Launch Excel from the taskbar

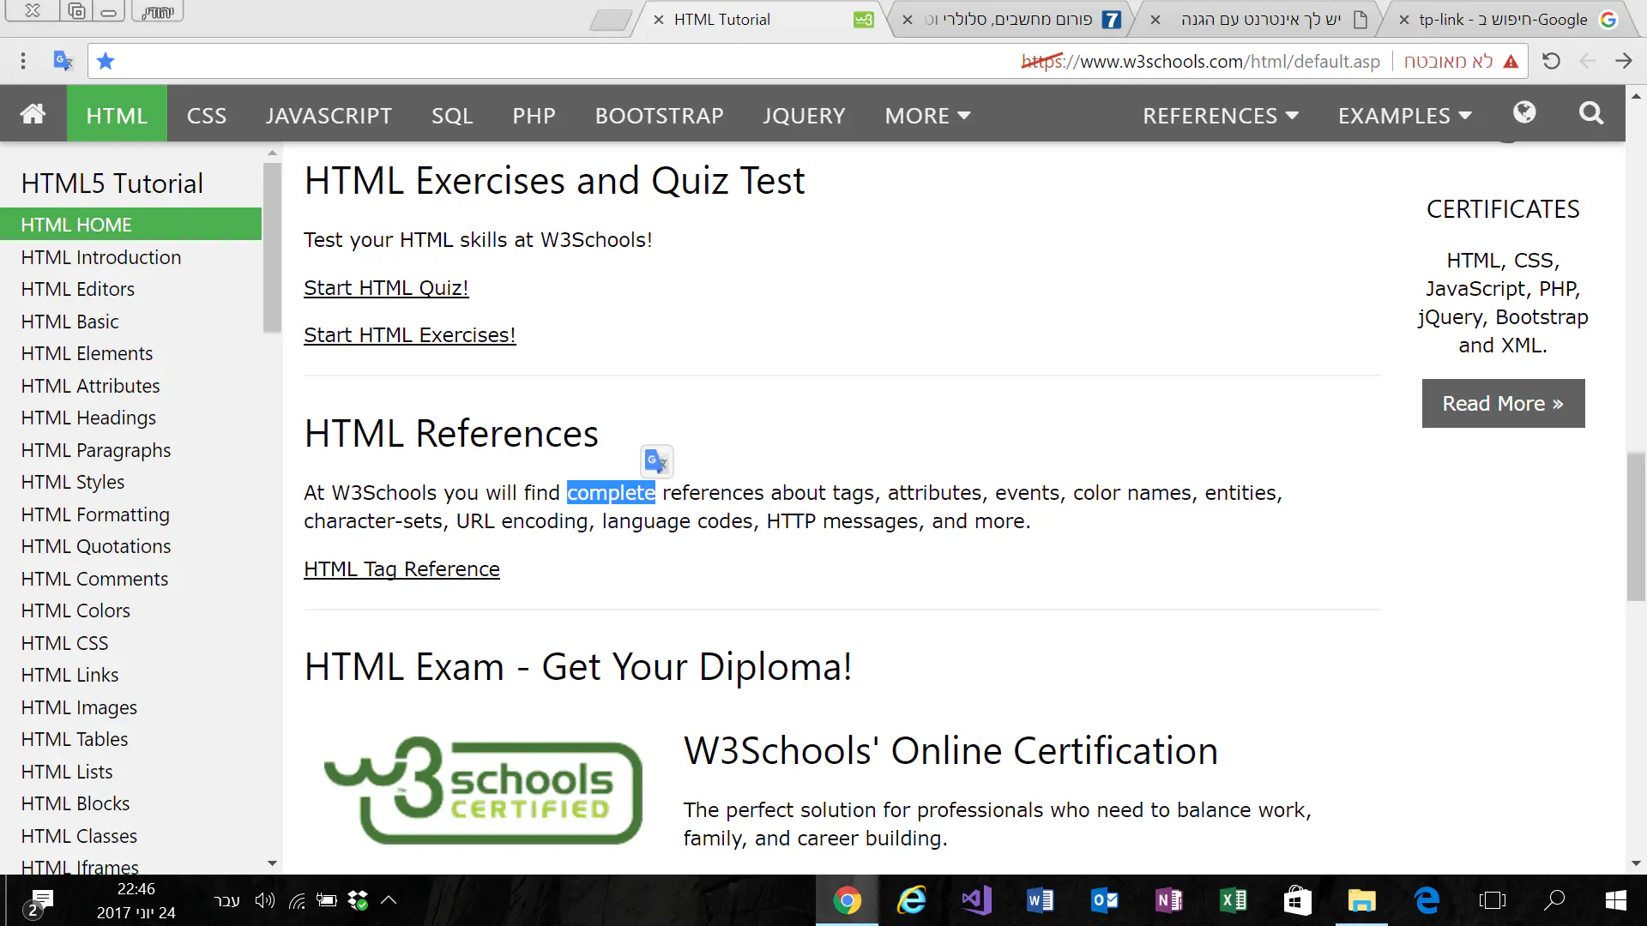[x=1233, y=900]
